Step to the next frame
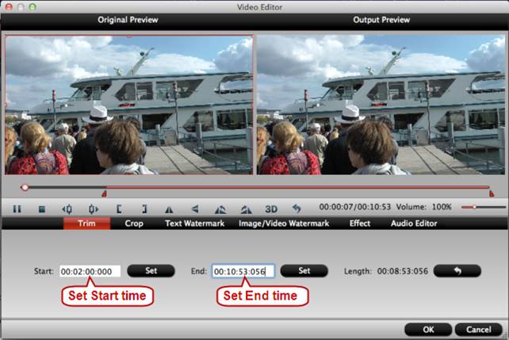The image size is (509, 340). (94, 209)
